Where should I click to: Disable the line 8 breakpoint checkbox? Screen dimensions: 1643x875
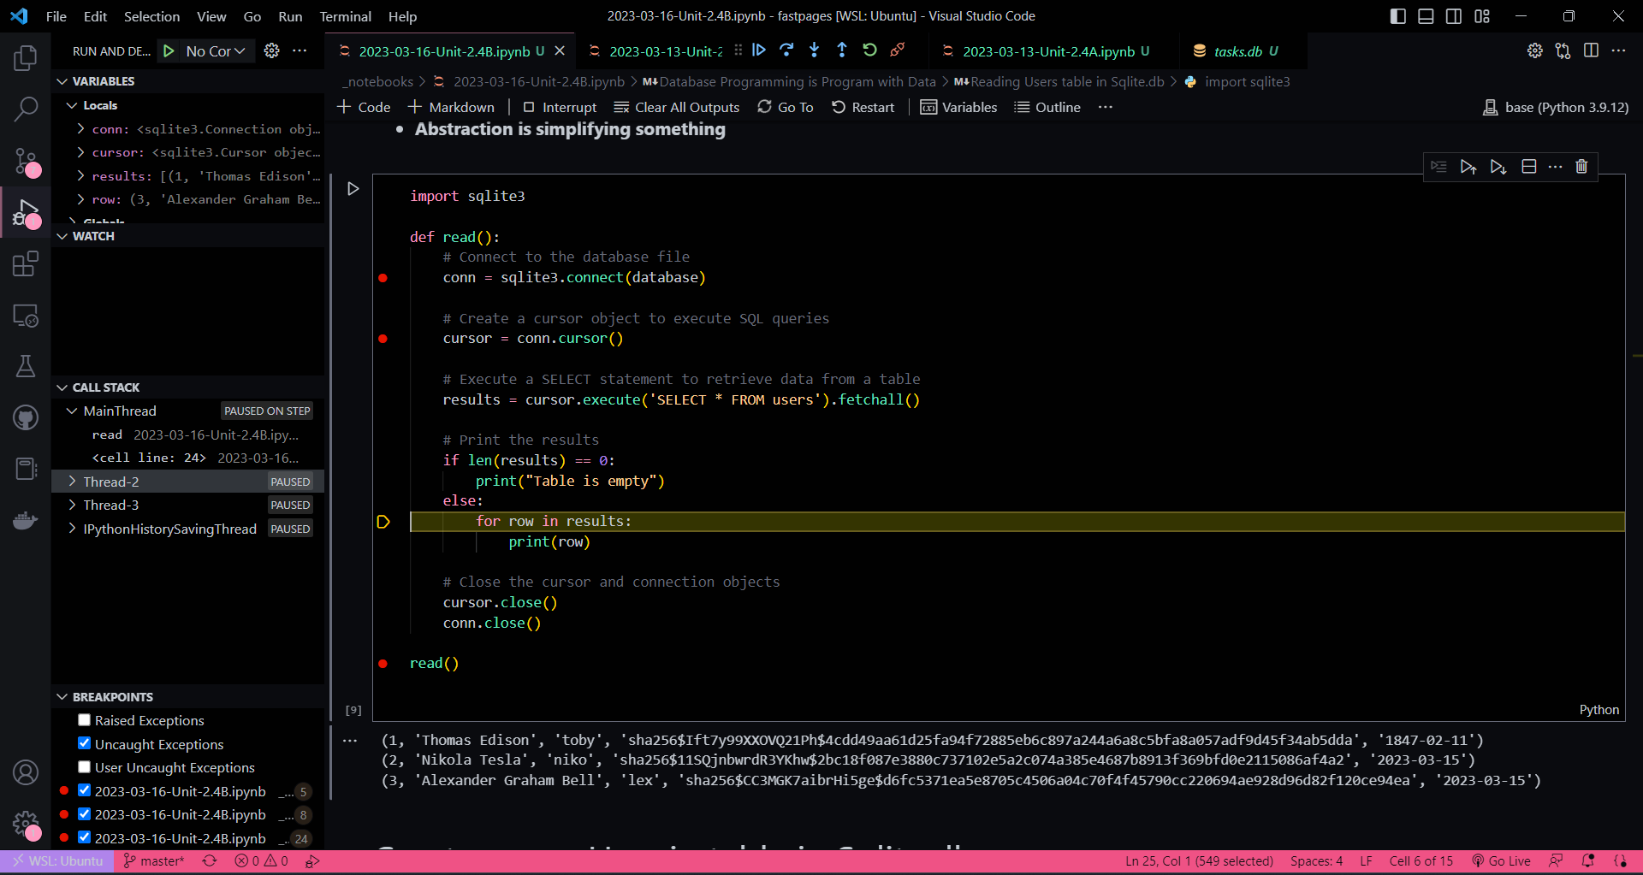(84, 814)
